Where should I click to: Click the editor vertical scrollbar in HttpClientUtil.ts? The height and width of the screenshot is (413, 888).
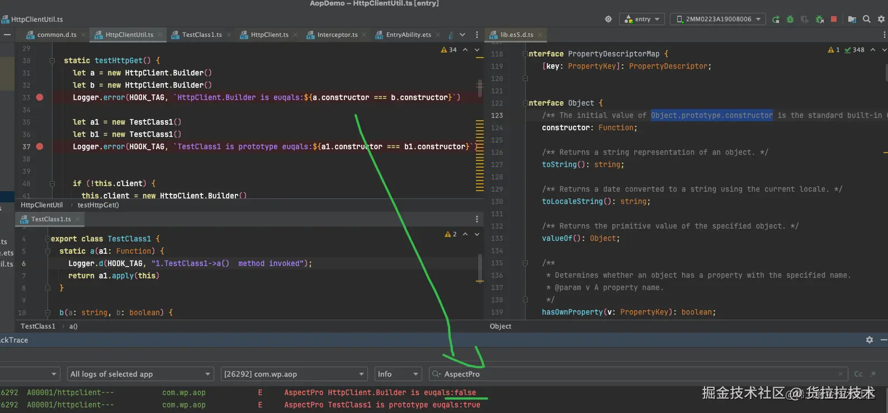pos(479,88)
